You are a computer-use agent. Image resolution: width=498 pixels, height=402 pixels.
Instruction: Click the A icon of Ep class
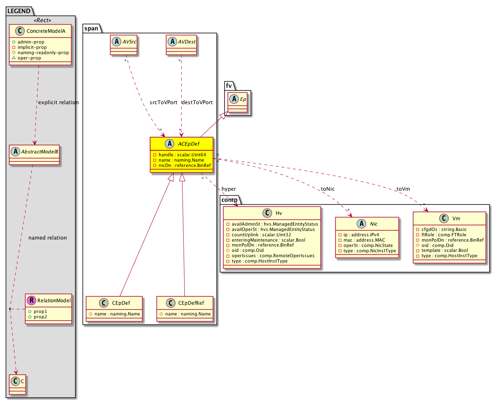[232, 99]
